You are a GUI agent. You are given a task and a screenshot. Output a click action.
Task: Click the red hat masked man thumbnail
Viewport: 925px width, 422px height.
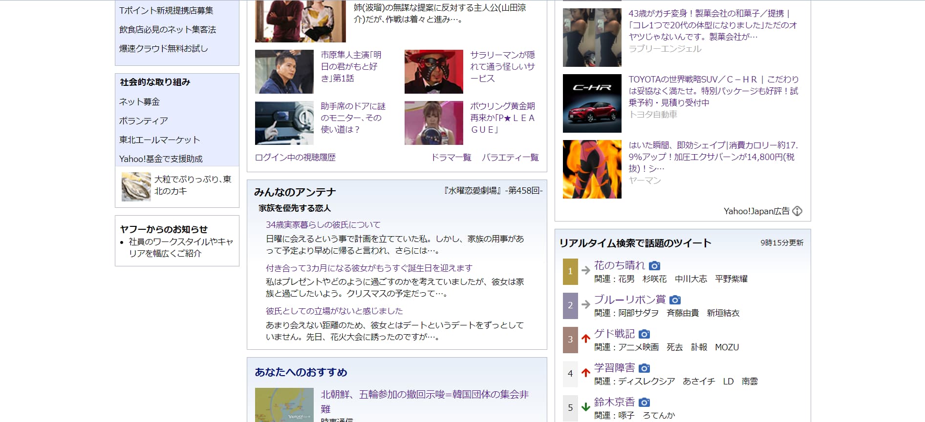coord(434,72)
